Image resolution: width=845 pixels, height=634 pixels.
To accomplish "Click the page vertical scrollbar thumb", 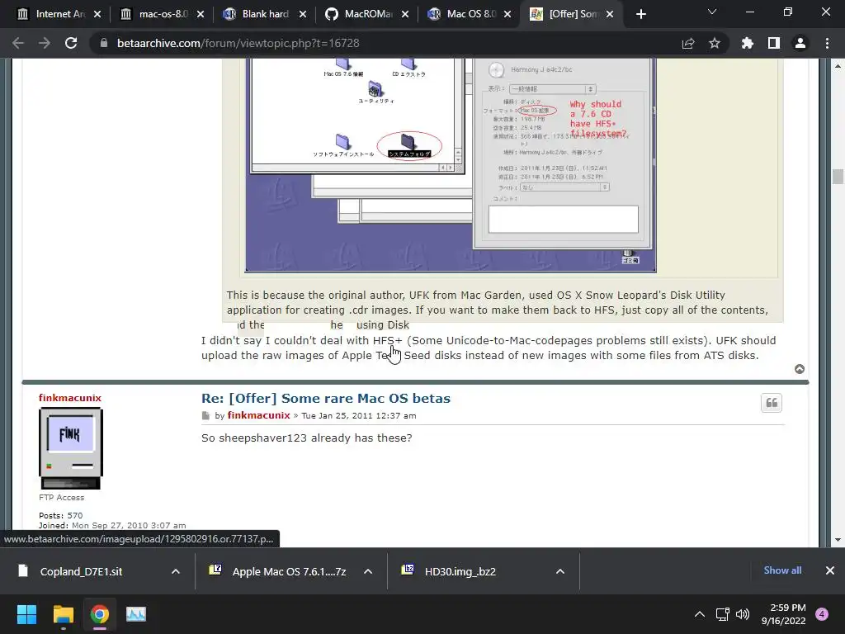I will tap(838, 177).
